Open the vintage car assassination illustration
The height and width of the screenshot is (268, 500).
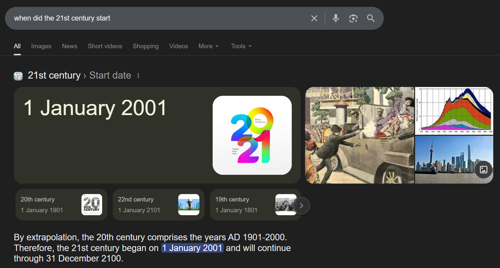tap(359, 135)
